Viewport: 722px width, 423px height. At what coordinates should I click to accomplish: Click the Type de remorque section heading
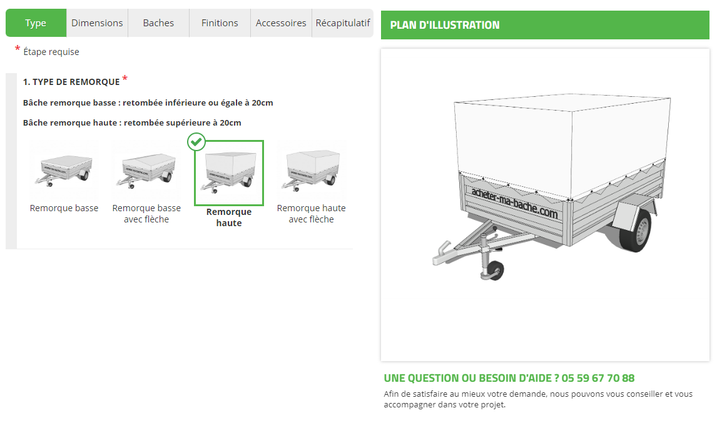pyautogui.click(x=71, y=82)
